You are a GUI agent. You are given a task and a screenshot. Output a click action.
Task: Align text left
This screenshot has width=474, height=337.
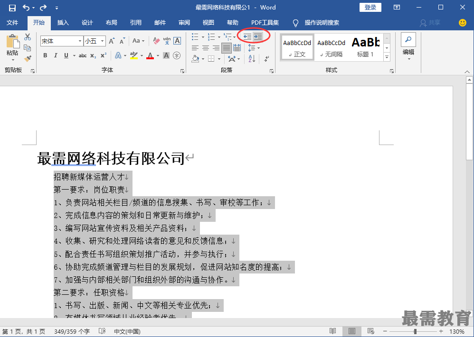[x=195, y=48]
